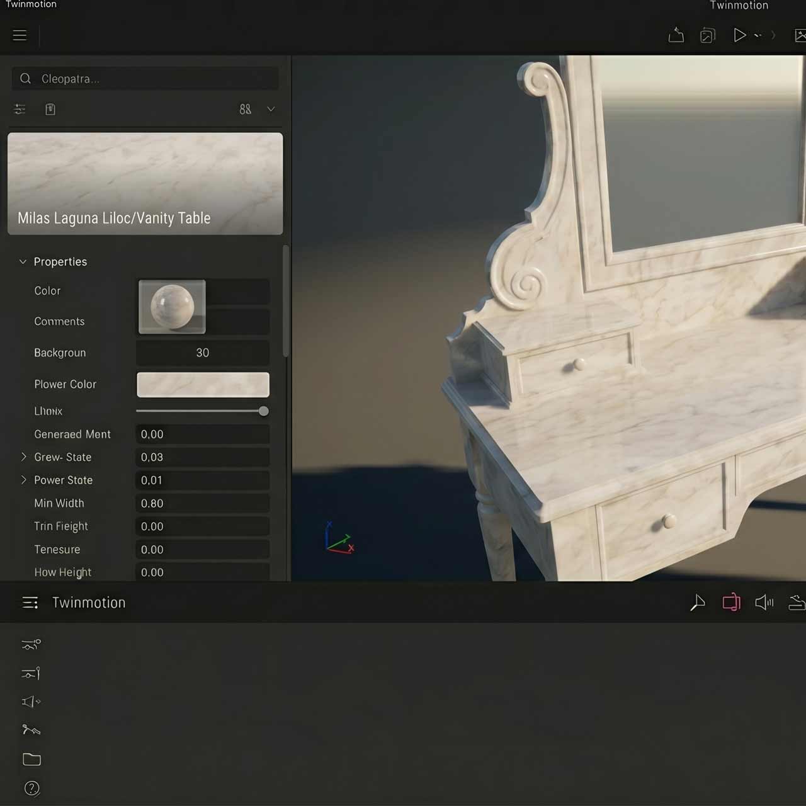This screenshot has width=806, height=806.
Task: Open the folder icon in sidebar
Action: (31, 759)
